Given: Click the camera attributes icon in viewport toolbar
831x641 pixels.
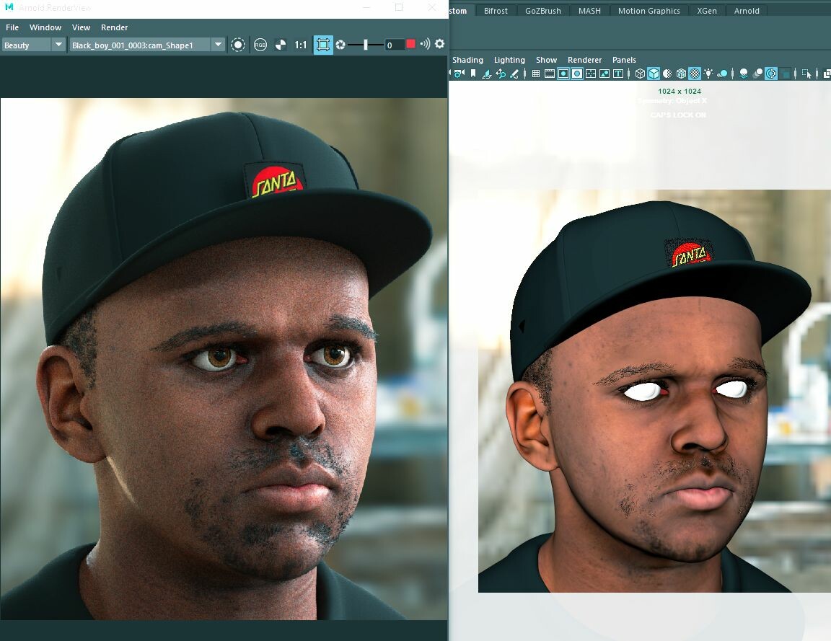Looking at the screenshot, I should click(x=459, y=74).
